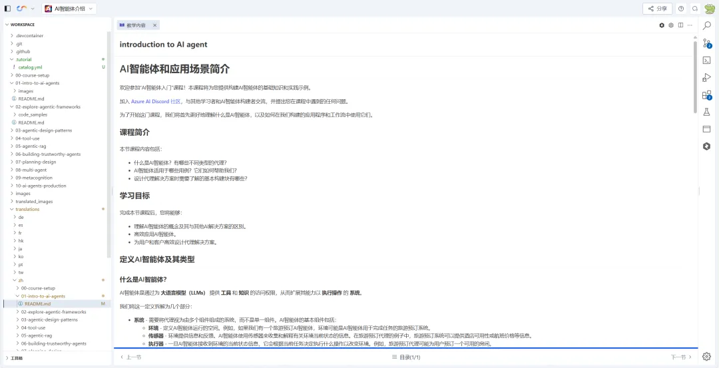Go to next section 下一节
This screenshot has width=719, height=368.
pyautogui.click(x=682, y=357)
